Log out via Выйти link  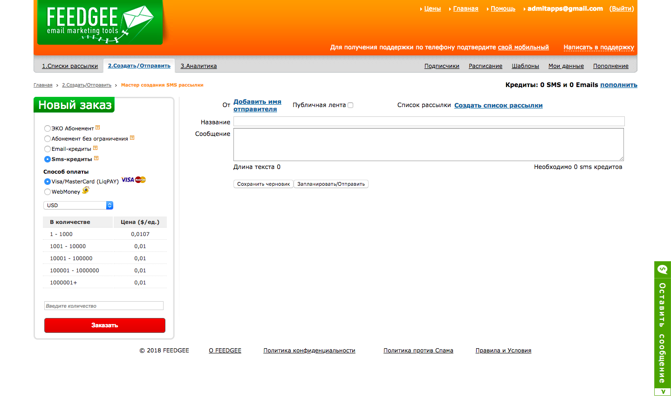pos(622,9)
